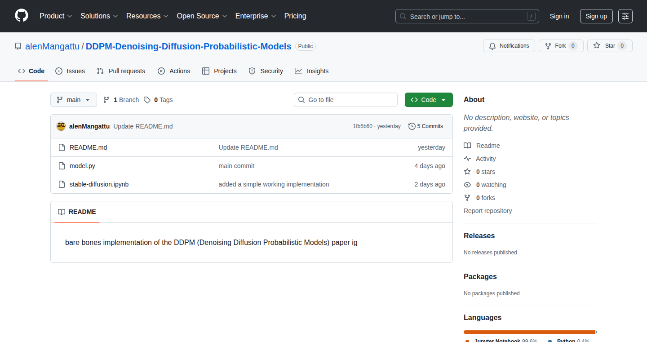Viewport: 647px width, 342px height.
Task: Expand the Open Source menu
Action: pos(202,16)
